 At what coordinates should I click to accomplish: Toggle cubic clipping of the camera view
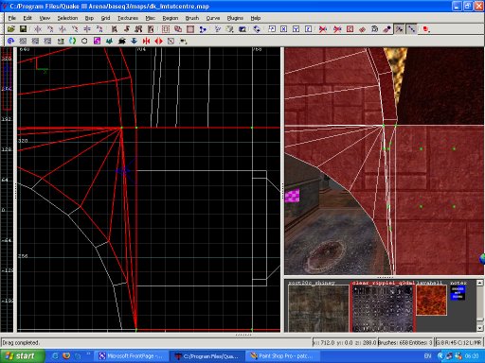(242, 29)
